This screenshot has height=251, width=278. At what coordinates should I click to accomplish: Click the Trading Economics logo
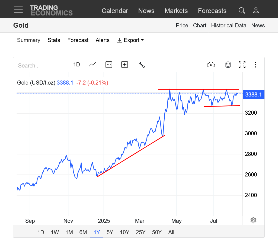52,11
